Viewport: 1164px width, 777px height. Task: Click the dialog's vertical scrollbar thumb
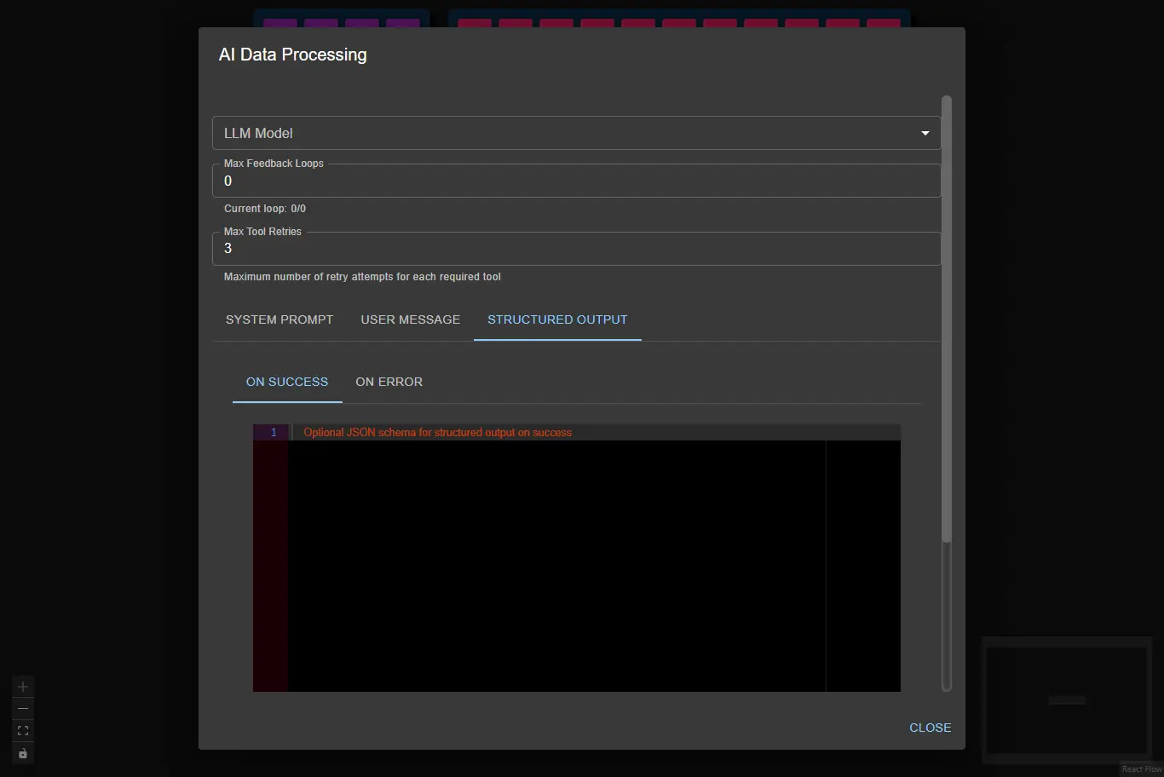[x=946, y=319]
